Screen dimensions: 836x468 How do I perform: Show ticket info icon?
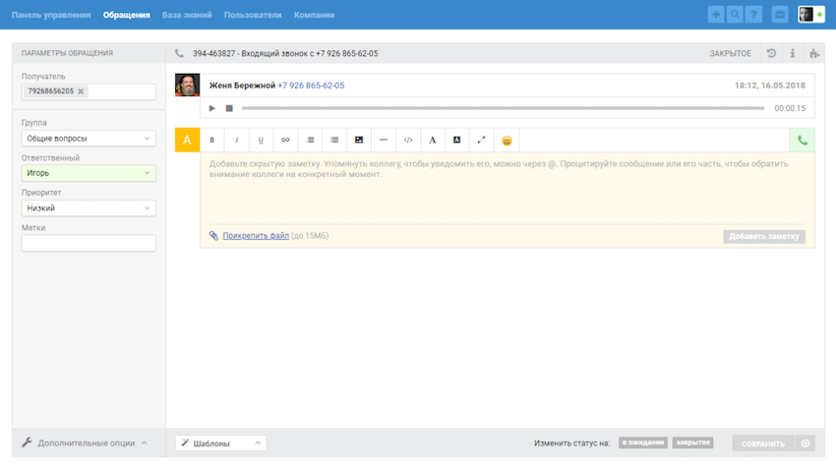click(x=793, y=53)
